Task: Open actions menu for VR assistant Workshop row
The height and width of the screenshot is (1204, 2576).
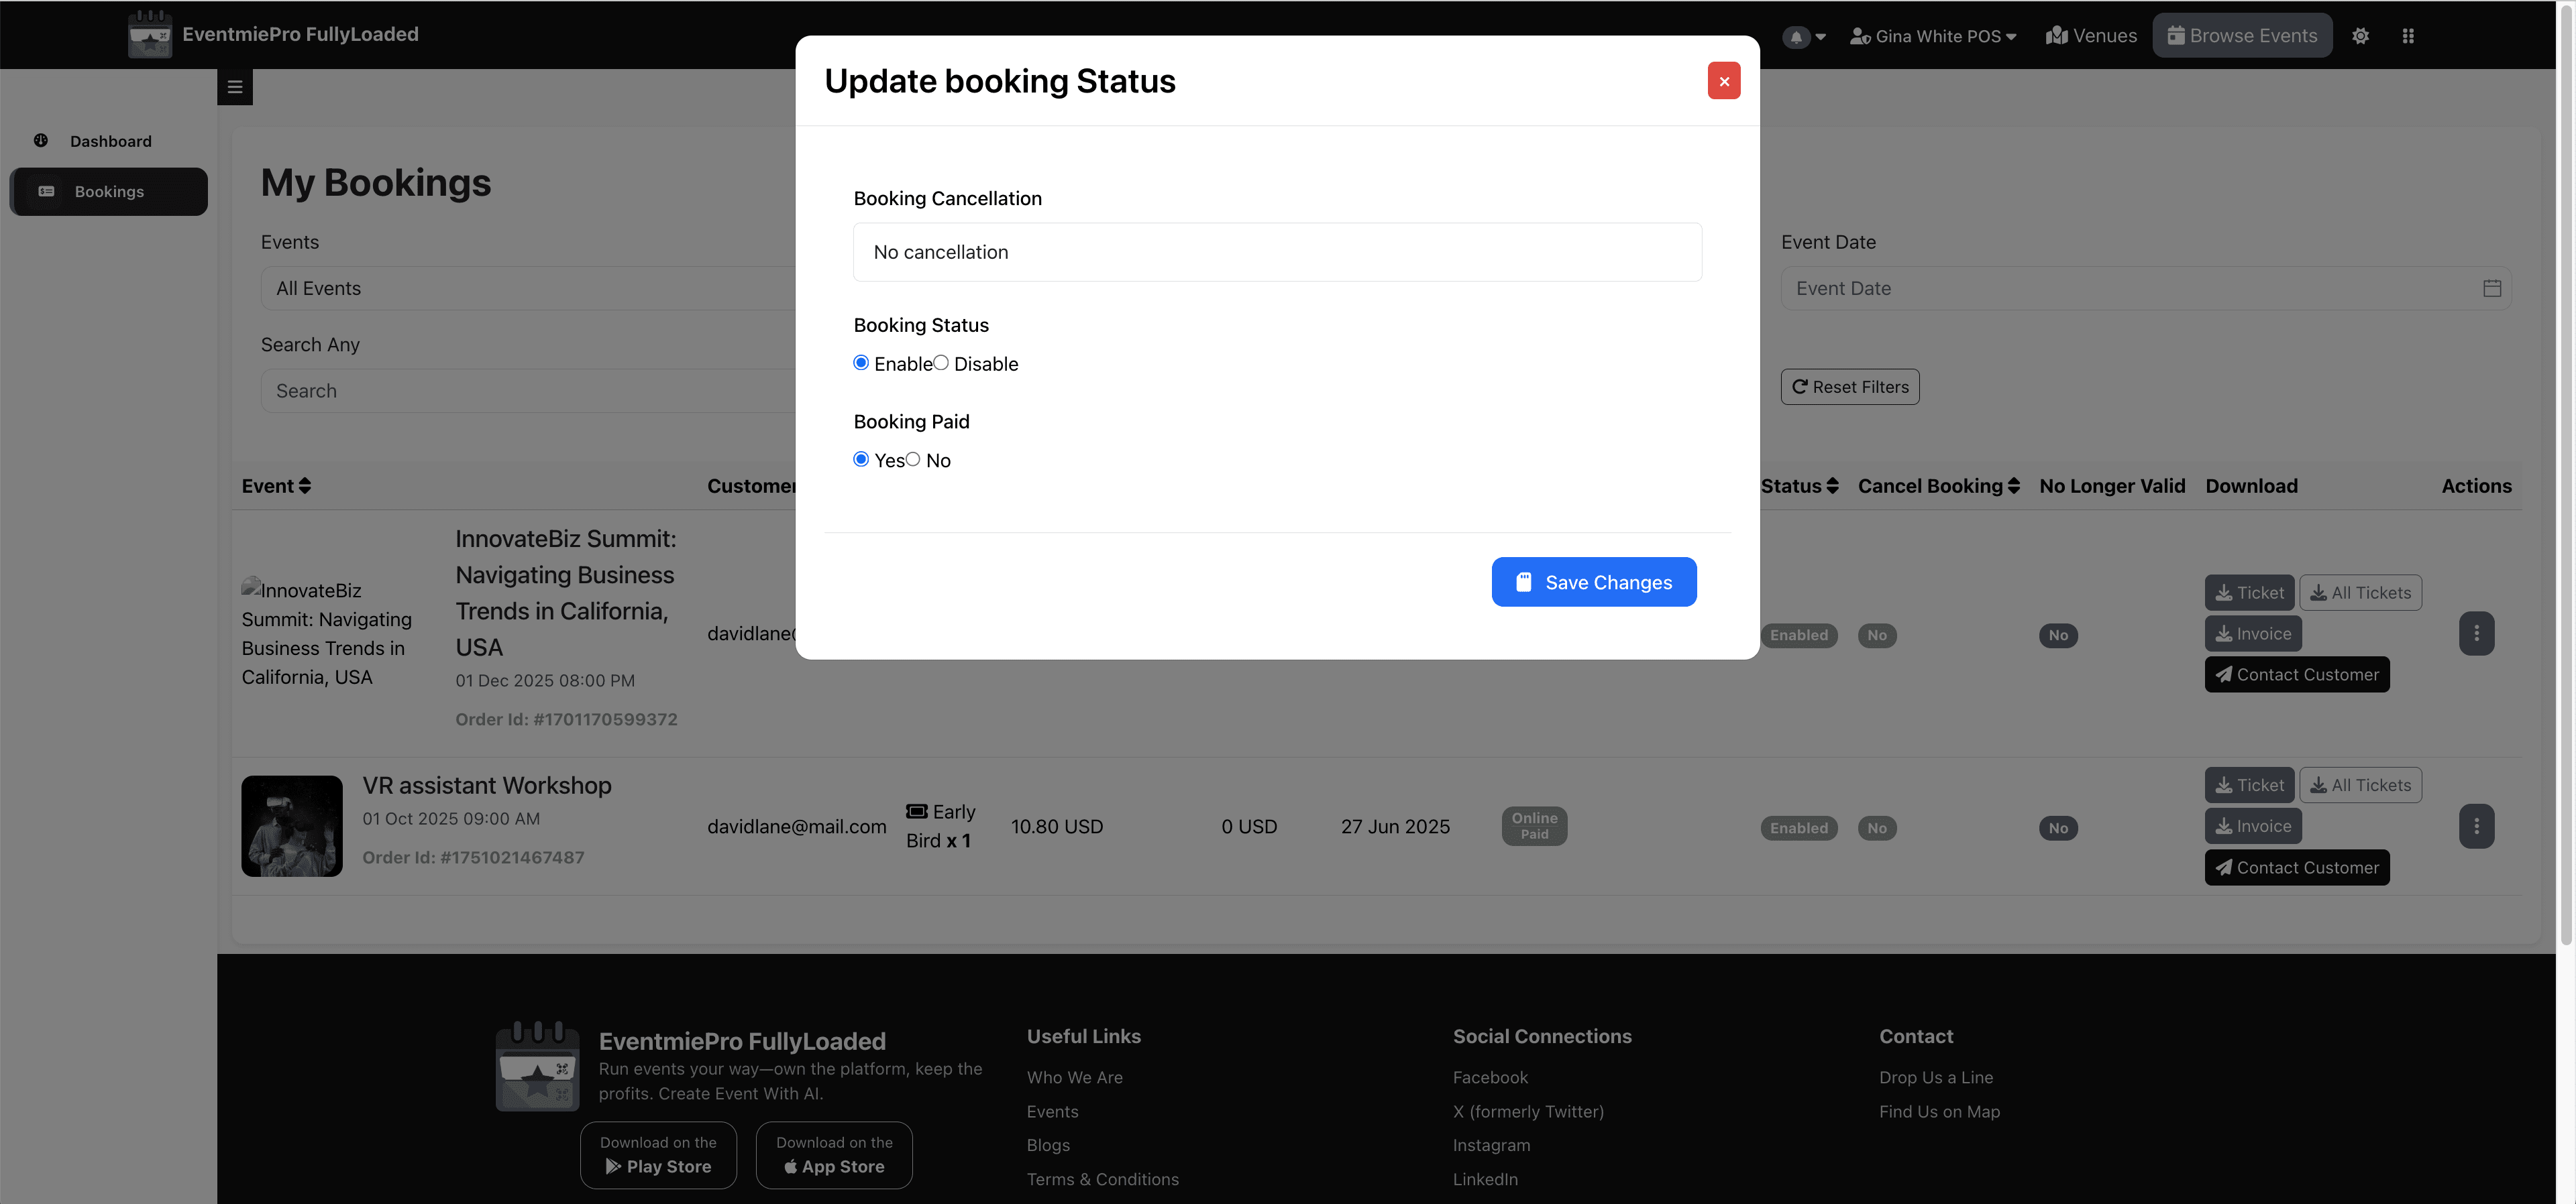Action: coord(2475,827)
